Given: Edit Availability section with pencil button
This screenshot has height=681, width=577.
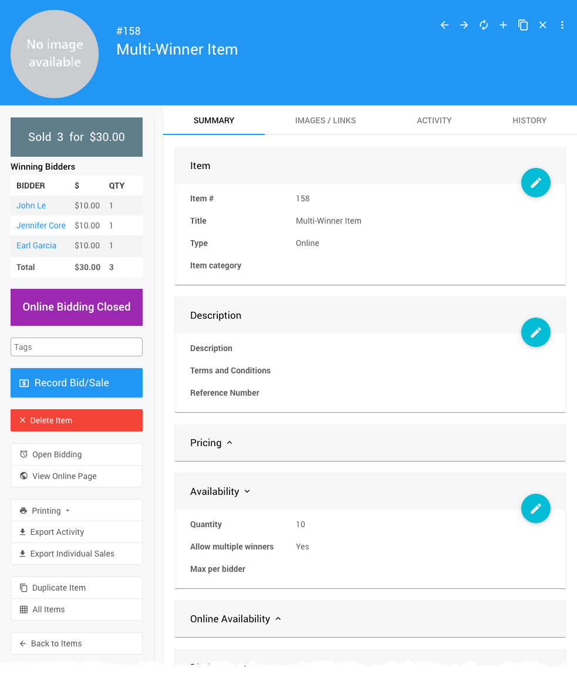Looking at the screenshot, I should click(x=535, y=508).
